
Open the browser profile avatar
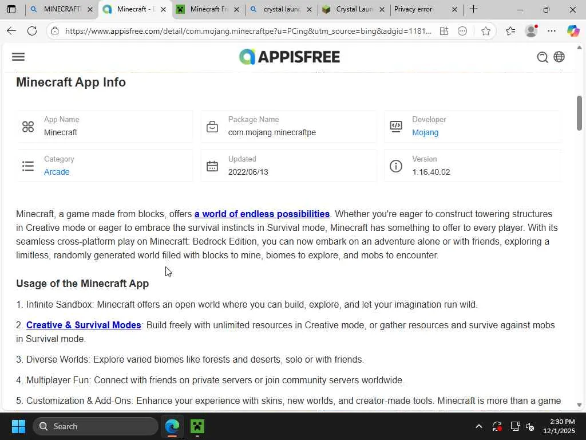click(x=531, y=31)
